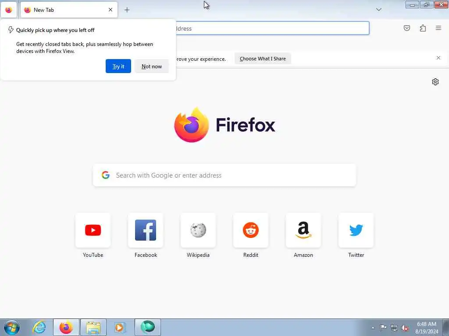This screenshot has width=449, height=336.
Task: Click the Facebook label text
Action: point(146,255)
